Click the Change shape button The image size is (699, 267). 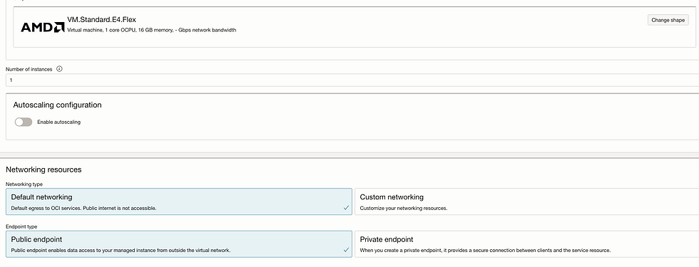click(x=668, y=20)
